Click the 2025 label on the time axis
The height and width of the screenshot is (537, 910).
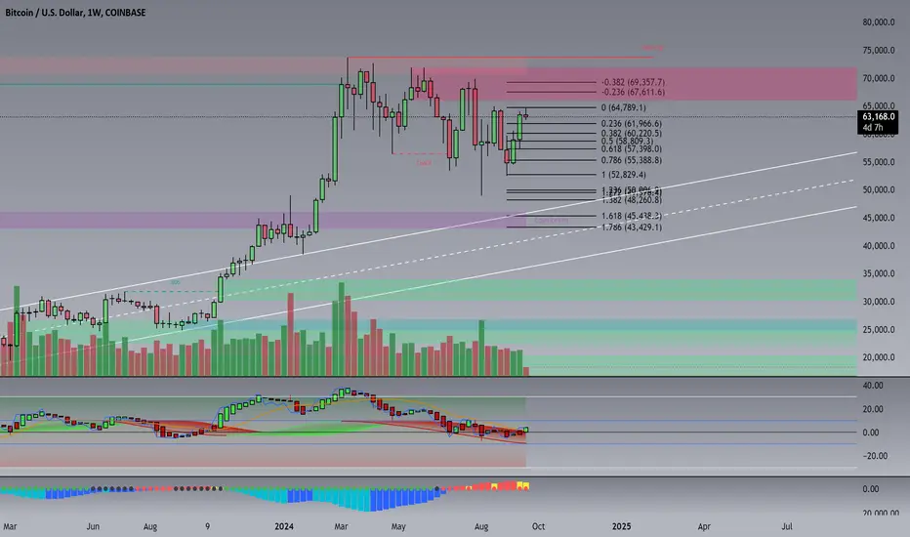(621, 526)
